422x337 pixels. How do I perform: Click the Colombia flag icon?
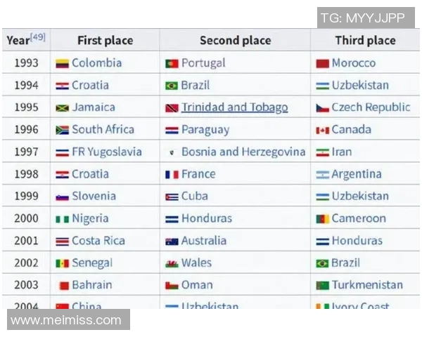pyautogui.click(x=62, y=63)
